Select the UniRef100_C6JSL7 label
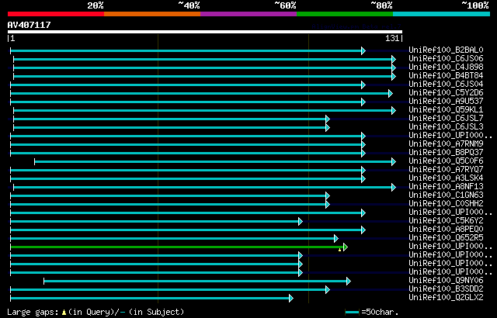 pos(446,119)
